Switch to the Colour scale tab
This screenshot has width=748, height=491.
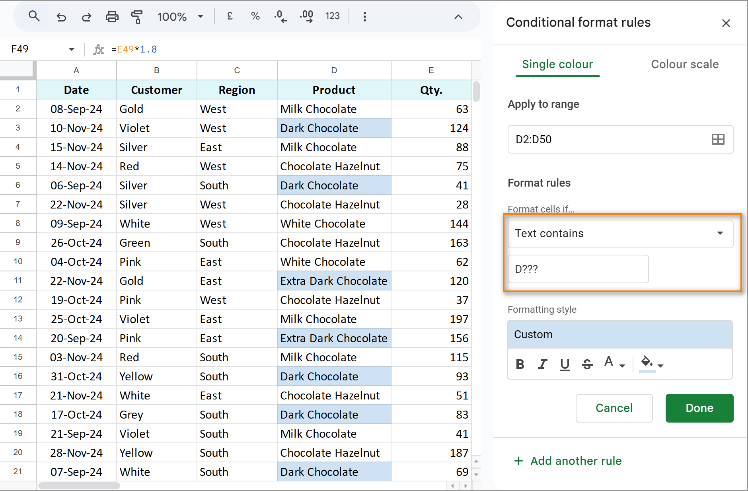pyautogui.click(x=685, y=64)
